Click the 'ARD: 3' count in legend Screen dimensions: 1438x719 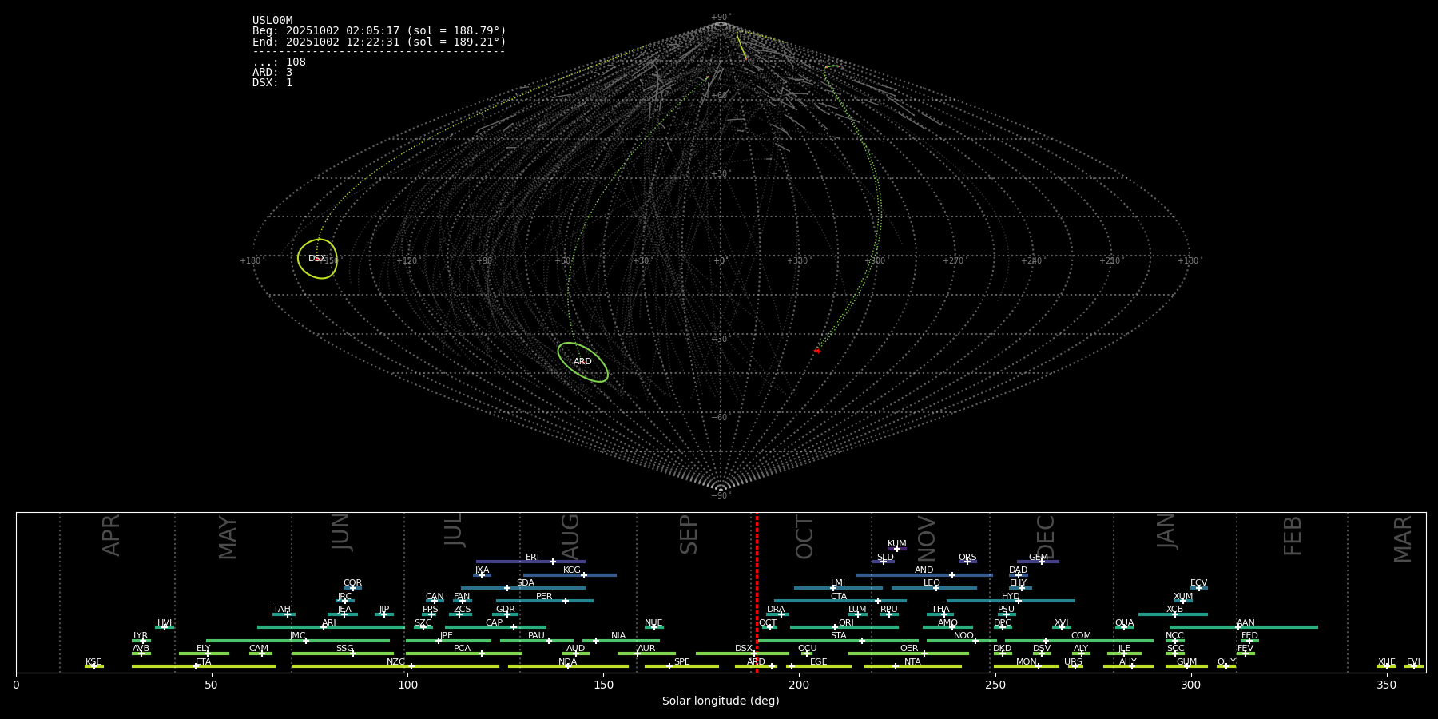pos(272,73)
